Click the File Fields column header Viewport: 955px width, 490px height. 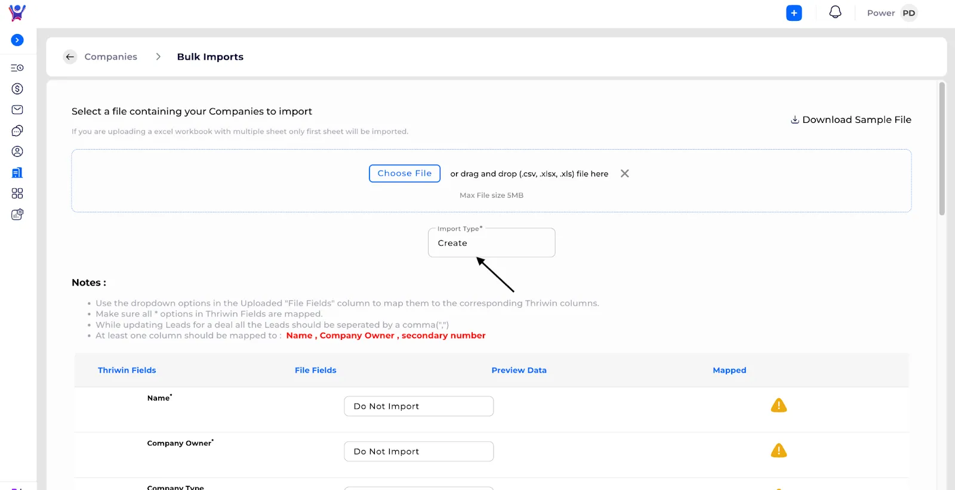[x=315, y=370]
